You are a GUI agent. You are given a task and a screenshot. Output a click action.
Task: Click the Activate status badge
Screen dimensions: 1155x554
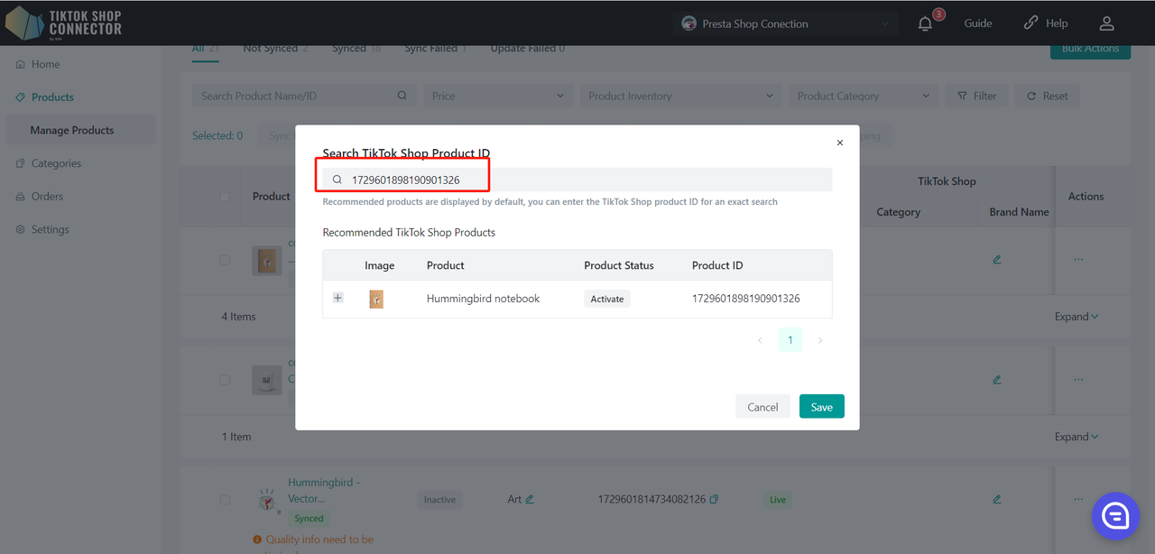607,299
